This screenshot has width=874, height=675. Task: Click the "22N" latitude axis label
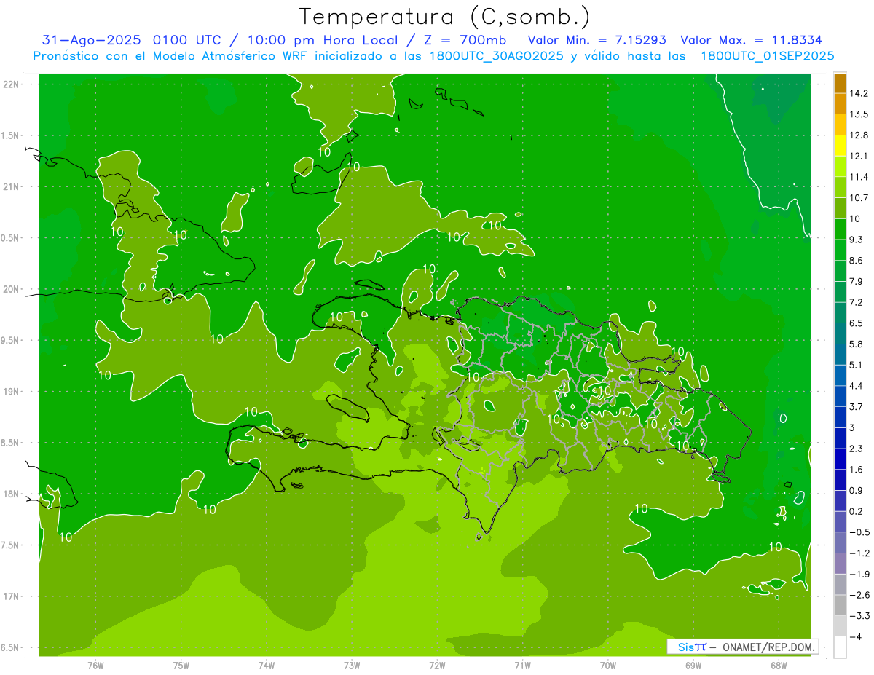[x=12, y=84]
